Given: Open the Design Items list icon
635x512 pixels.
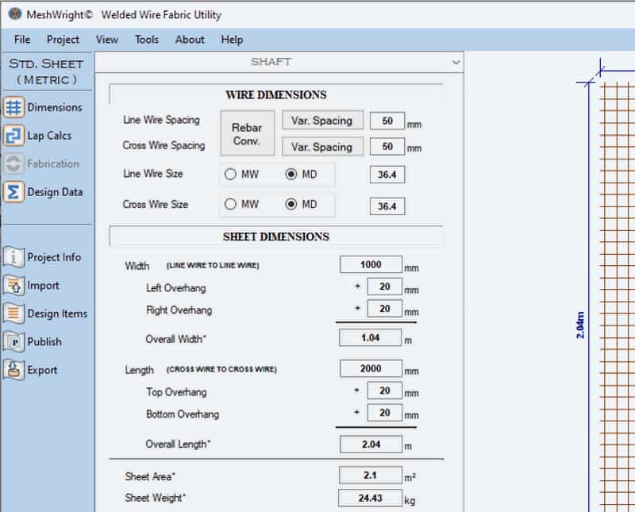Looking at the screenshot, I should click(13, 314).
